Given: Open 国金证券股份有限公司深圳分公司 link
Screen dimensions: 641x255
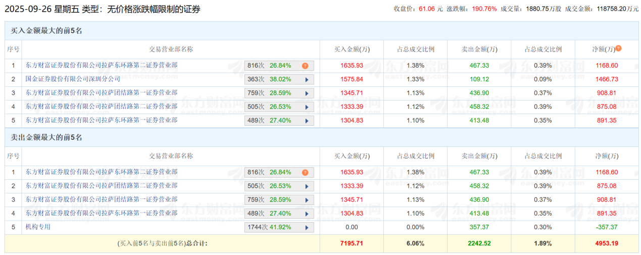Looking at the screenshot, I should coord(73,79).
